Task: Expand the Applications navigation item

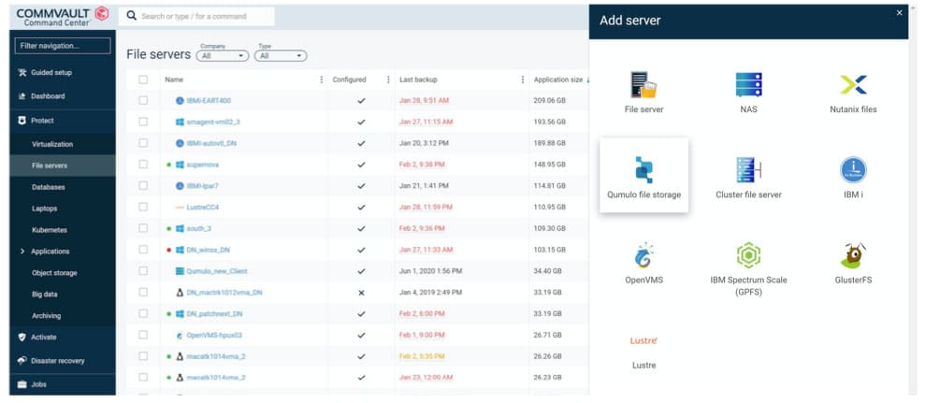Action: [x=22, y=252]
